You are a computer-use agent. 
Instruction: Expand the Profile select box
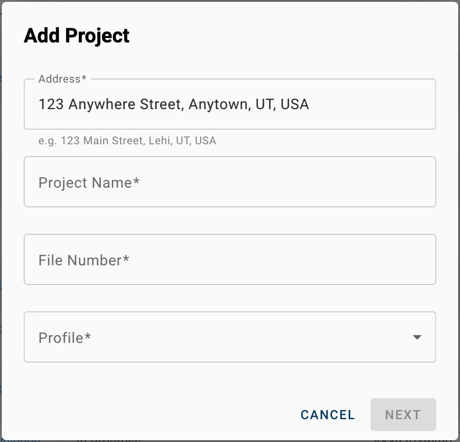(230, 337)
